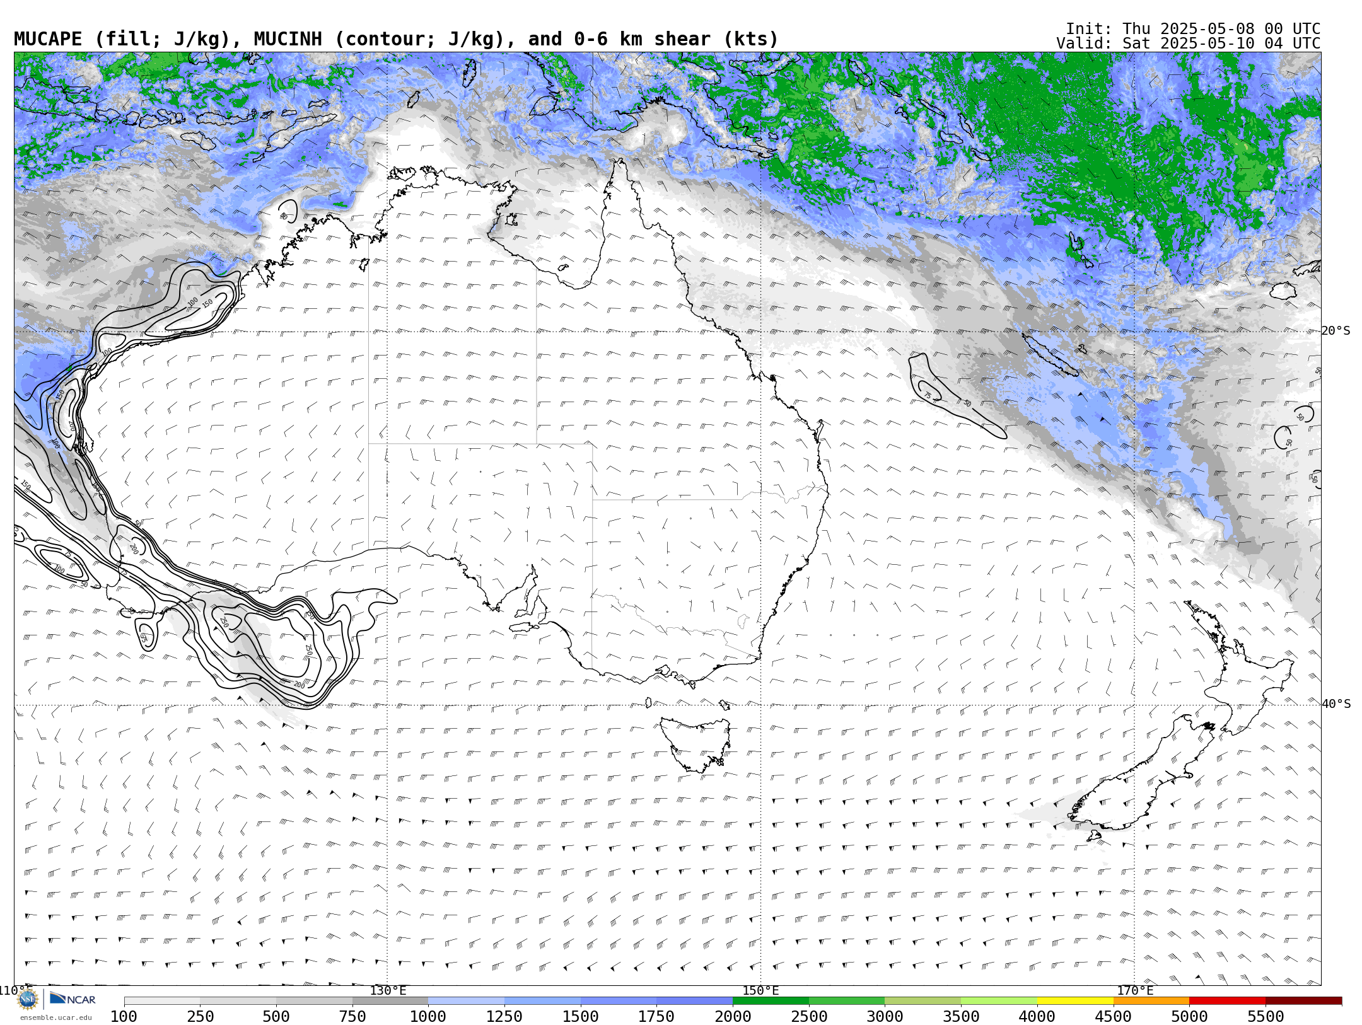Viewport: 1362px width, 1025px height.
Task: Click the MUCAPE MUCINH shear chart title
Action: (396, 39)
